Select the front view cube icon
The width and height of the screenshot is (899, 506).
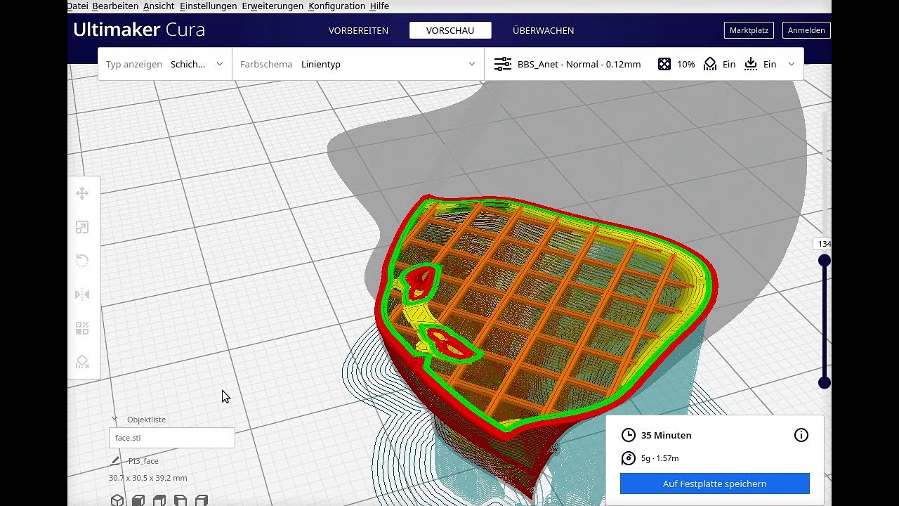[138, 500]
